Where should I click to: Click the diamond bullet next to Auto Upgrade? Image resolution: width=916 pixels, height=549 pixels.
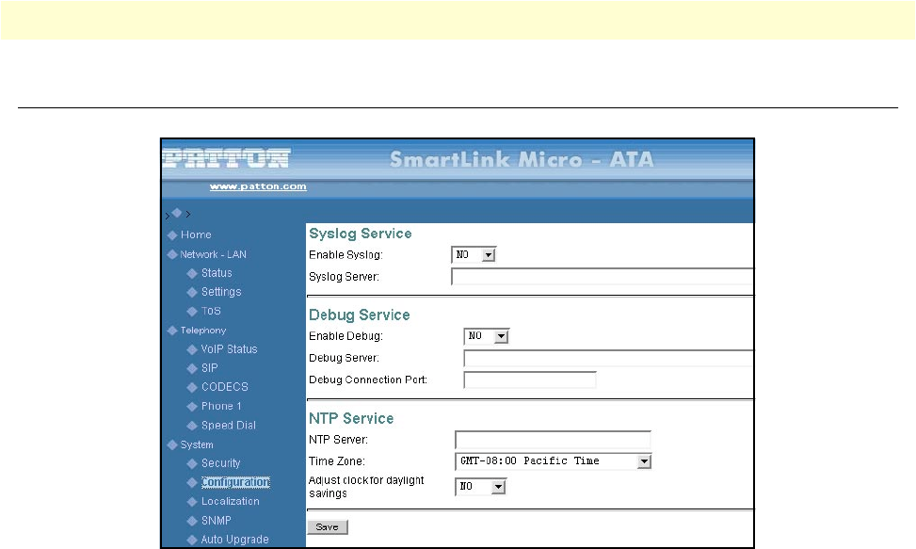[x=192, y=541]
